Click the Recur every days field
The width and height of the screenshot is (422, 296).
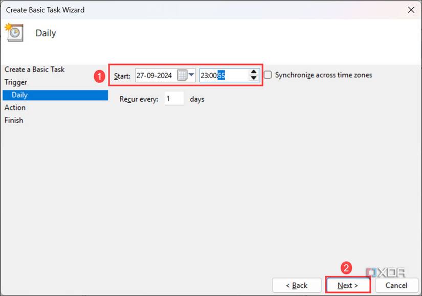[x=174, y=99]
